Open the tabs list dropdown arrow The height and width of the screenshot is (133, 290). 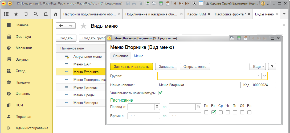[284, 14]
